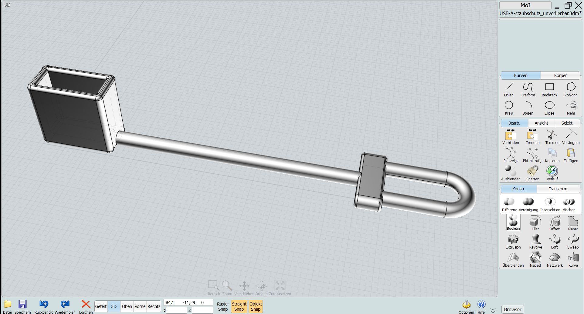This screenshot has height=314, width=584.
Task: Click the Kopieren copy icon
Action: 552,155
